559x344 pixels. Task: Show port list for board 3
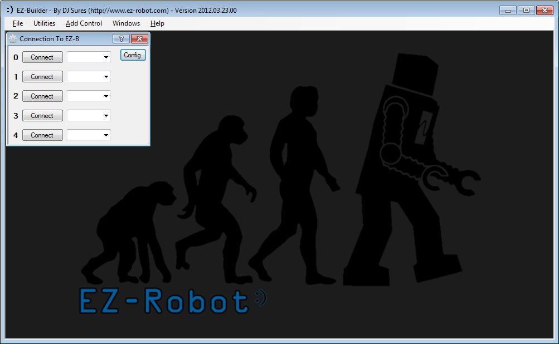tap(106, 116)
